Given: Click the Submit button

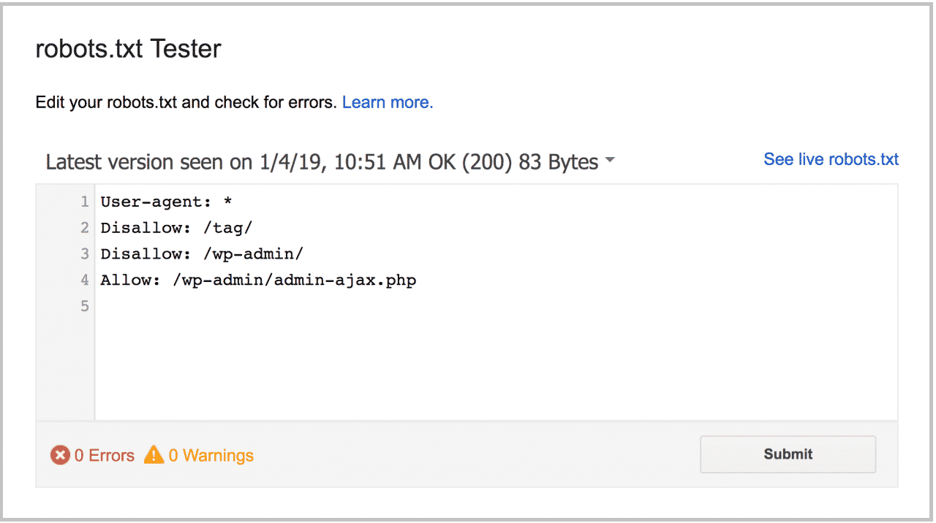Looking at the screenshot, I should point(788,454).
